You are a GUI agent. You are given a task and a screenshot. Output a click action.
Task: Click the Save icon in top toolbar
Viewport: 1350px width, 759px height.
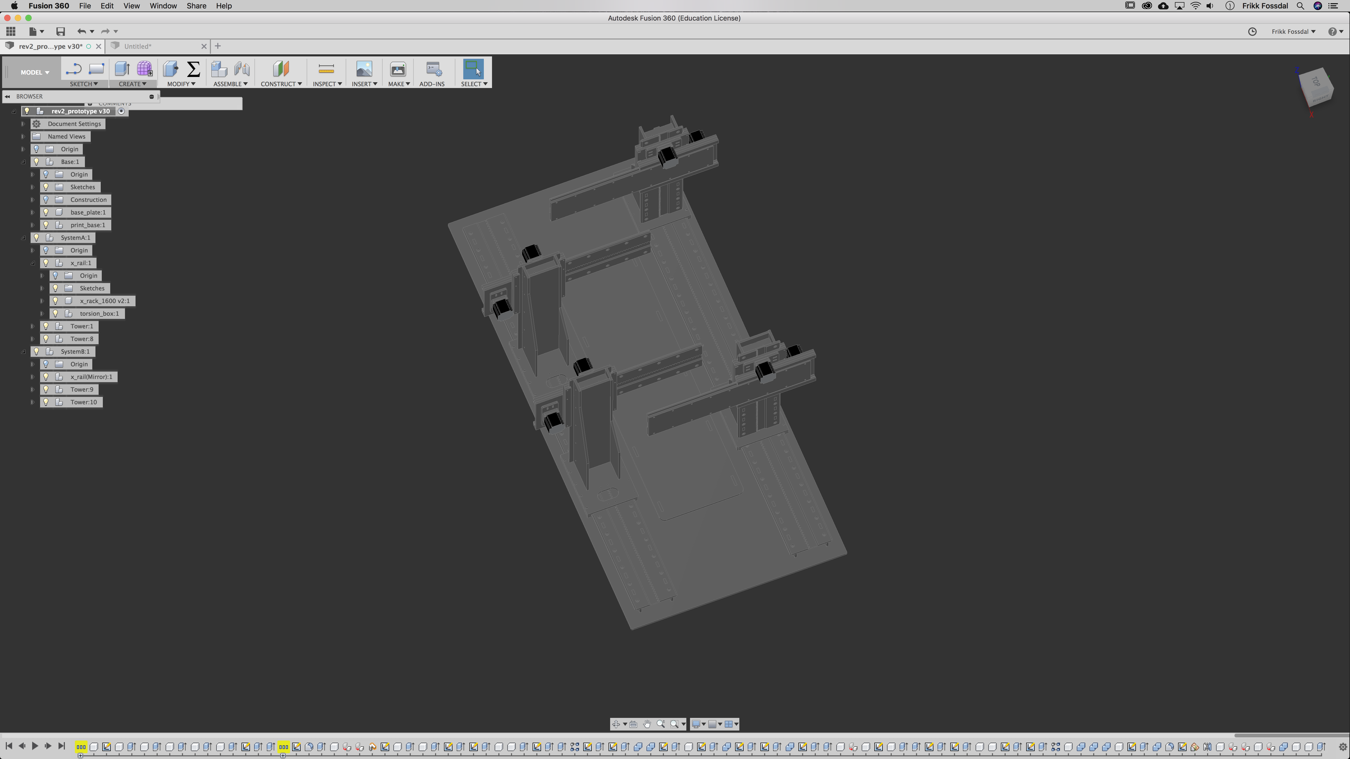(x=60, y=31)
